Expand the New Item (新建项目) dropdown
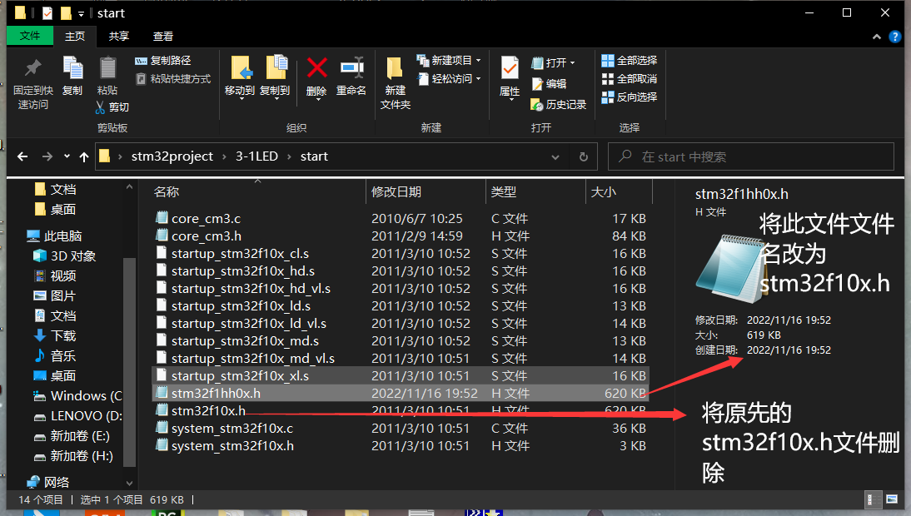The image size is (911, 516). coord(453,61)
